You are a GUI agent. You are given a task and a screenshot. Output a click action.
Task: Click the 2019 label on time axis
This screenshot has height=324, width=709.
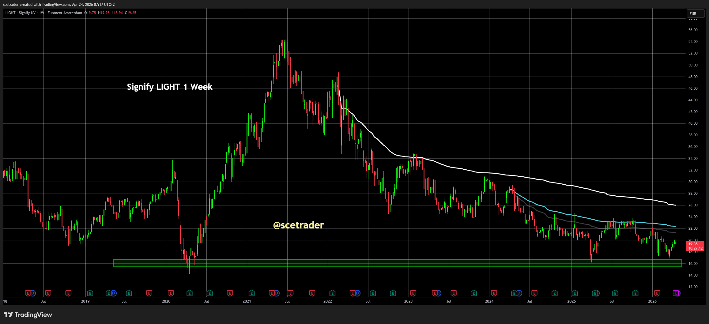(85, 301)
